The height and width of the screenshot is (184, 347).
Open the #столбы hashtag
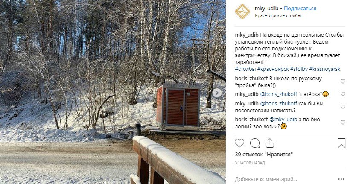pos(245,69)
